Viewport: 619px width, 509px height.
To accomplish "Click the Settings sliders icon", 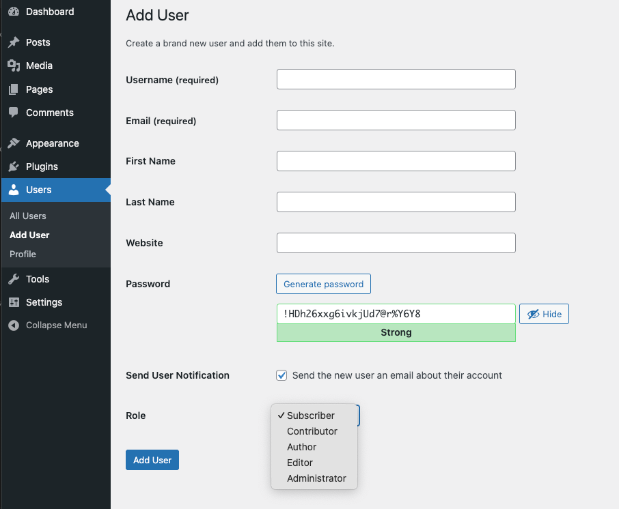I will tap(14, 302).
